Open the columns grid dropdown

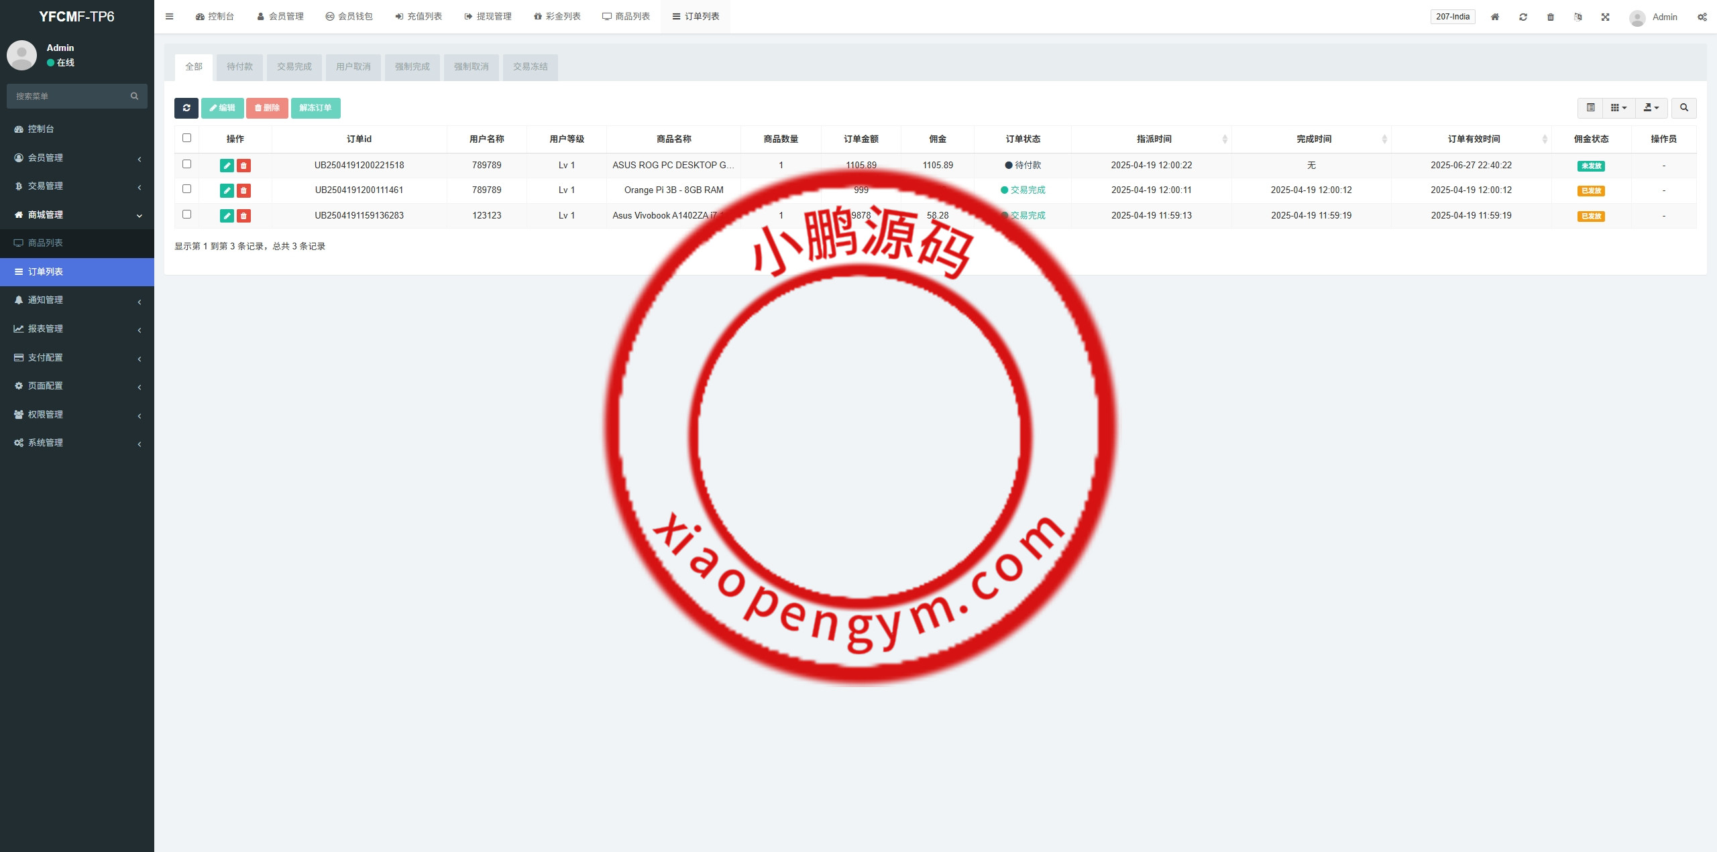coord(1618,108)
